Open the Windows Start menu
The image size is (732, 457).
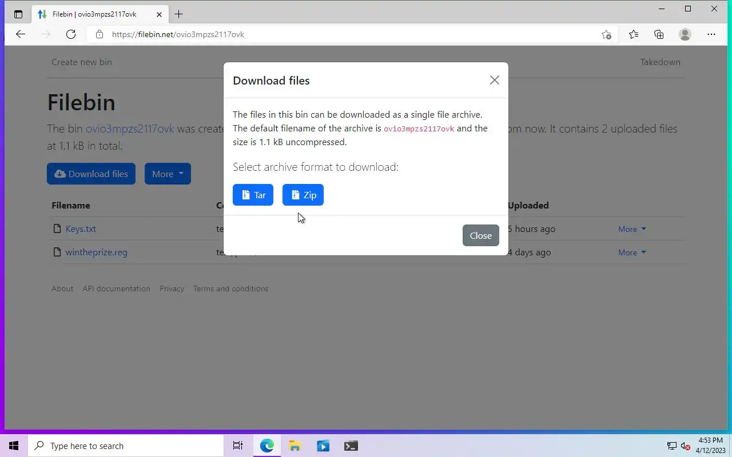pos(14,446)
